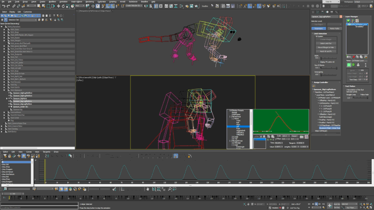
Task: Click the Select Limb End button
Action: pos(326,43)
